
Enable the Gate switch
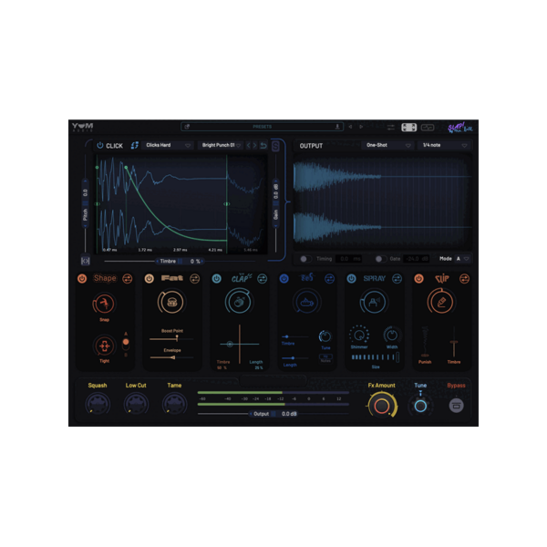380,259
